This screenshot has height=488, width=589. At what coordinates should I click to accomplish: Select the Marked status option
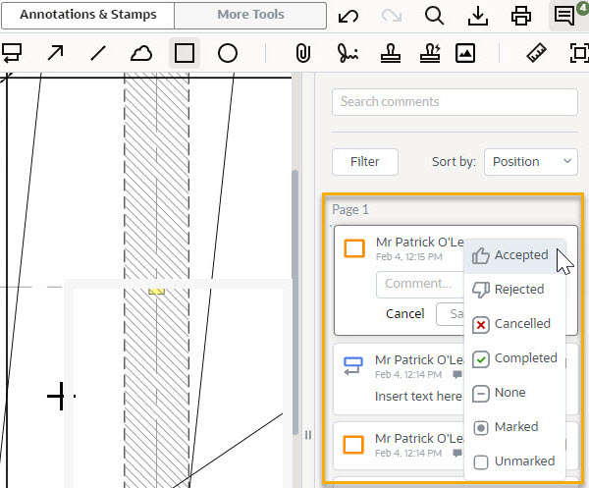tap(515, 427)
